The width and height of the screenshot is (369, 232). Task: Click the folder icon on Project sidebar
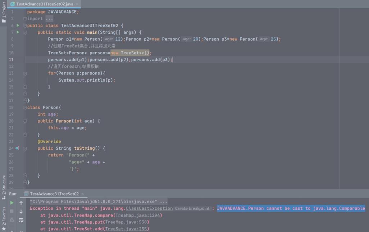point(4,21)
